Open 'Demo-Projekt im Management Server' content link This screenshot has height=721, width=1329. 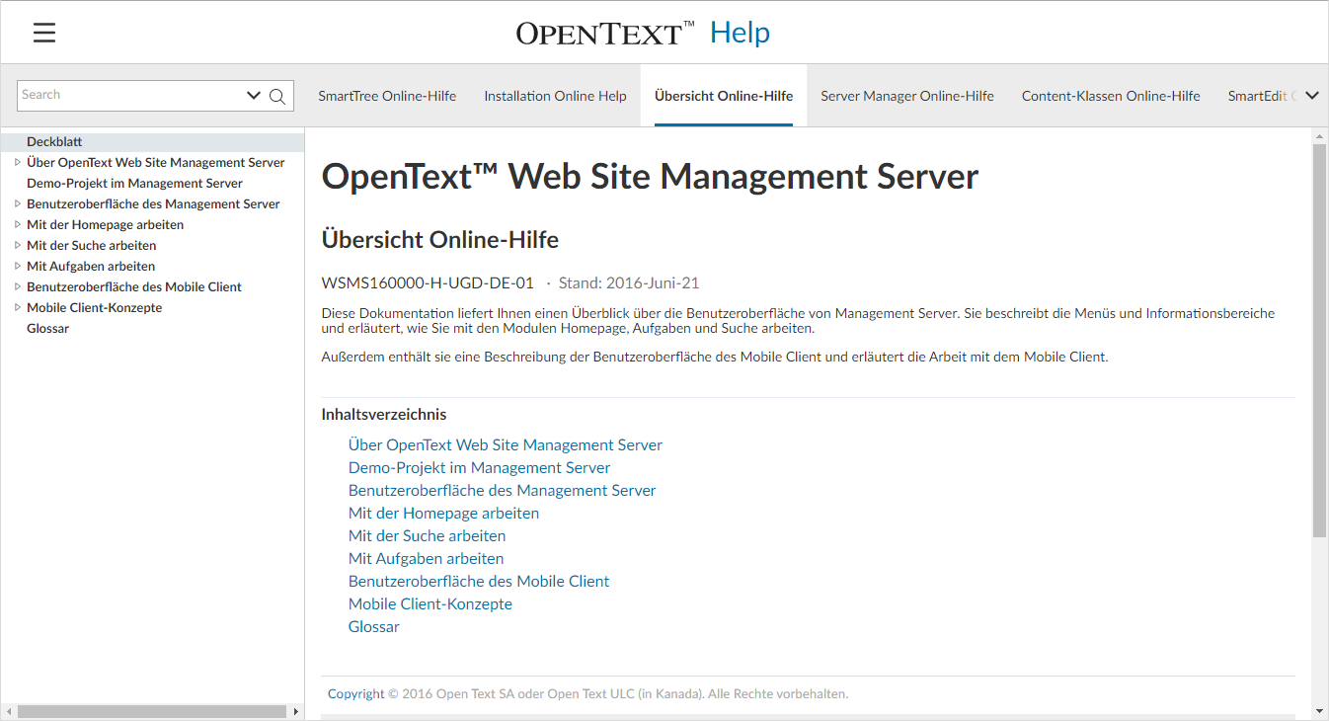pos(479,468)
